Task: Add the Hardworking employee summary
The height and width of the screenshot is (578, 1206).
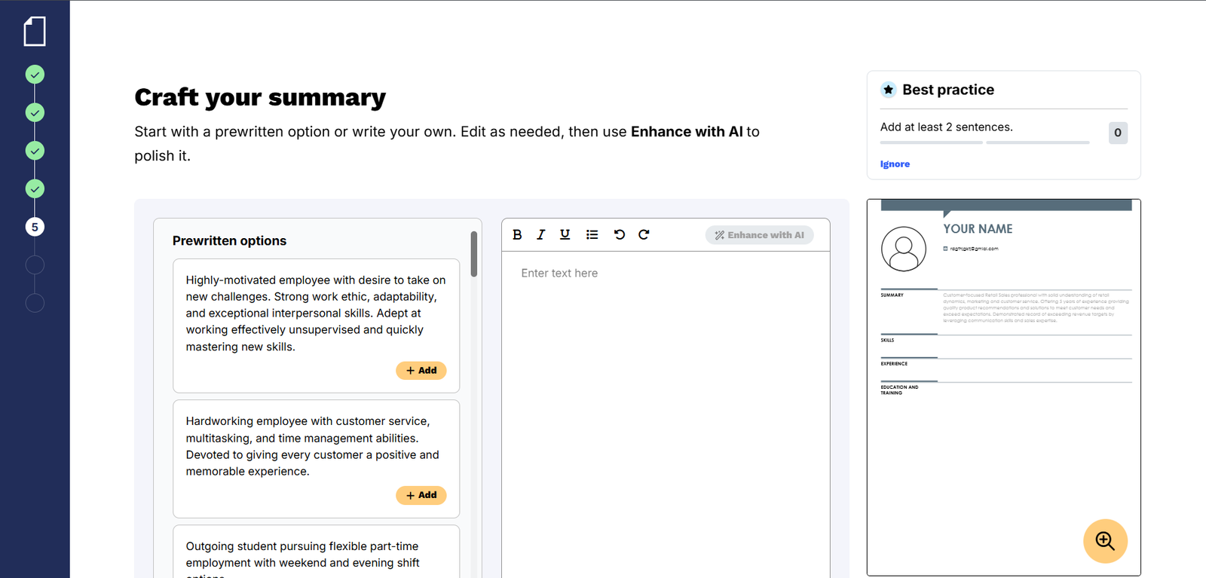Action: pos(421,495)
